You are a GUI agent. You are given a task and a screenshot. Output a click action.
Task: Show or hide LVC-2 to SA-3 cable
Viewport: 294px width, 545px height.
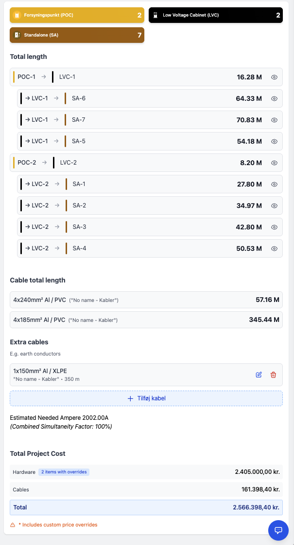click(x=274, y=227)
